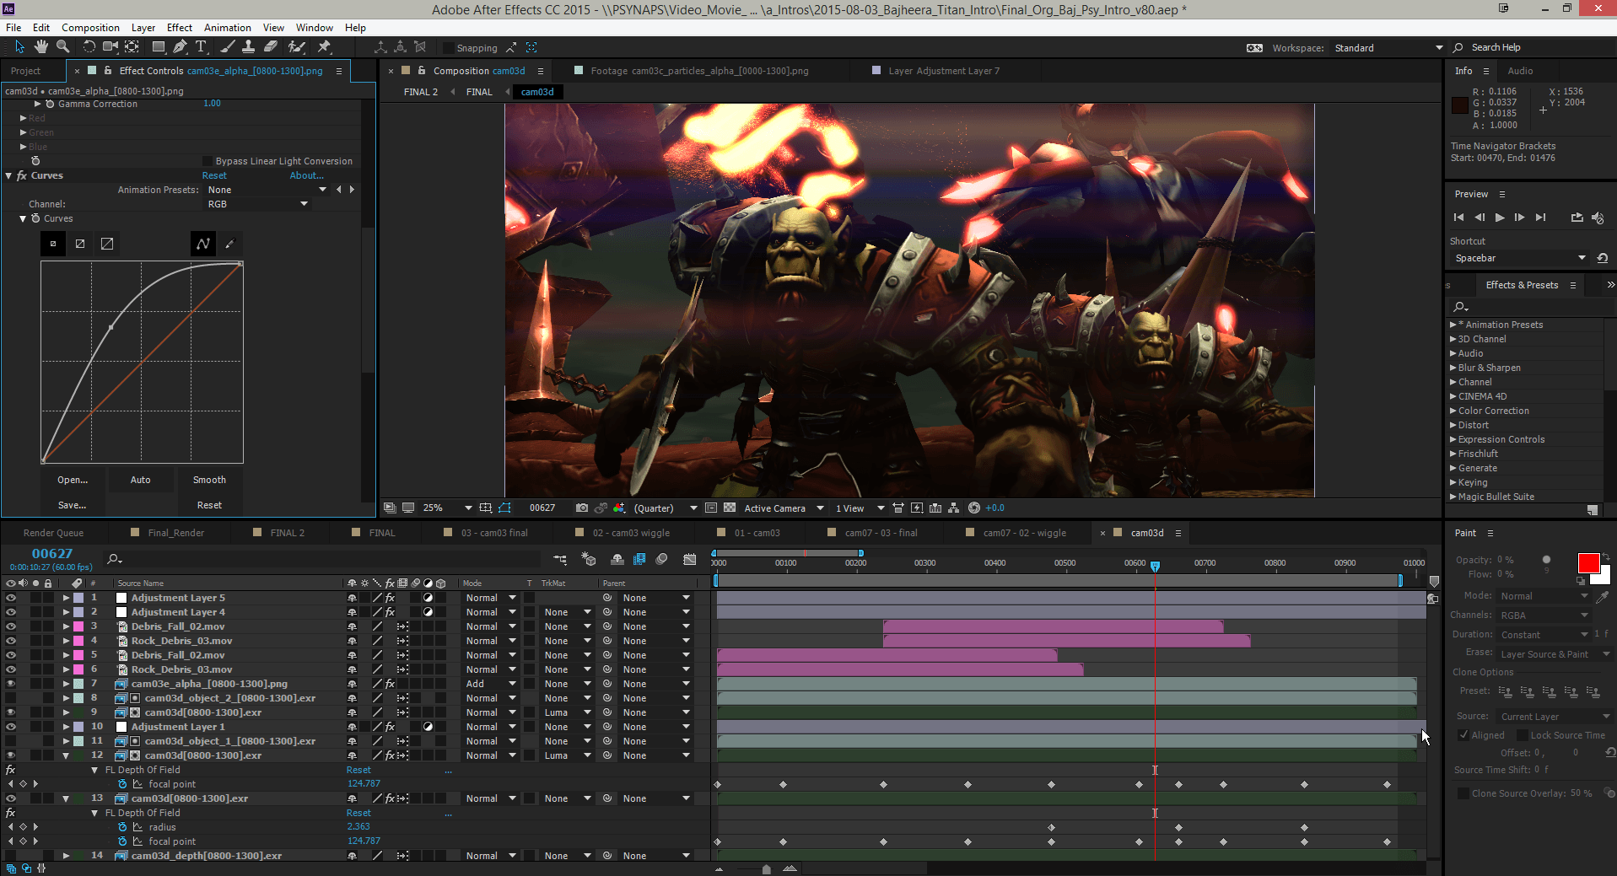Screen dimensions: 1617x876
Task: Hide Debris_Fall_02.mov layer 3 visibility
Action: pyautogui.click(x=11, y=626)
